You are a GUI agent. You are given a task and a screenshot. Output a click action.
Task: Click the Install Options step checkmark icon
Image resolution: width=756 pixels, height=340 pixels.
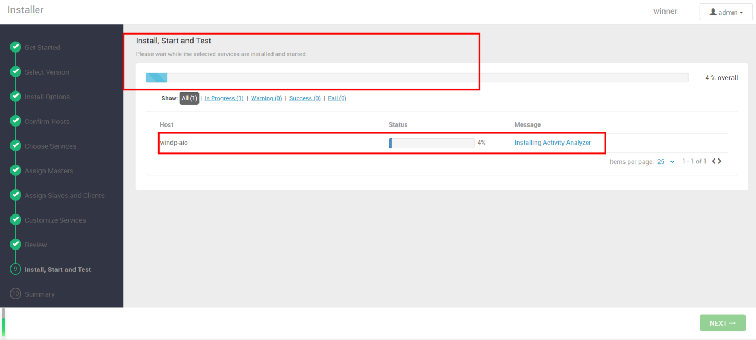click(16, 97)
